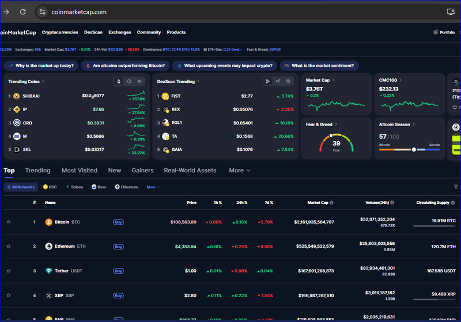Click the Bitcoin coin logo

pos(49,222)
